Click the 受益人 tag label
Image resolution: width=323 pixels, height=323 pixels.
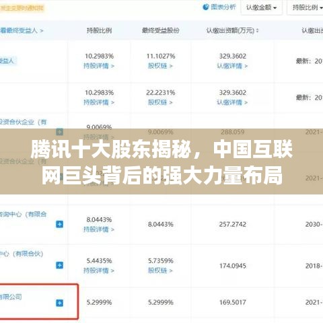(x=7, y=61)
